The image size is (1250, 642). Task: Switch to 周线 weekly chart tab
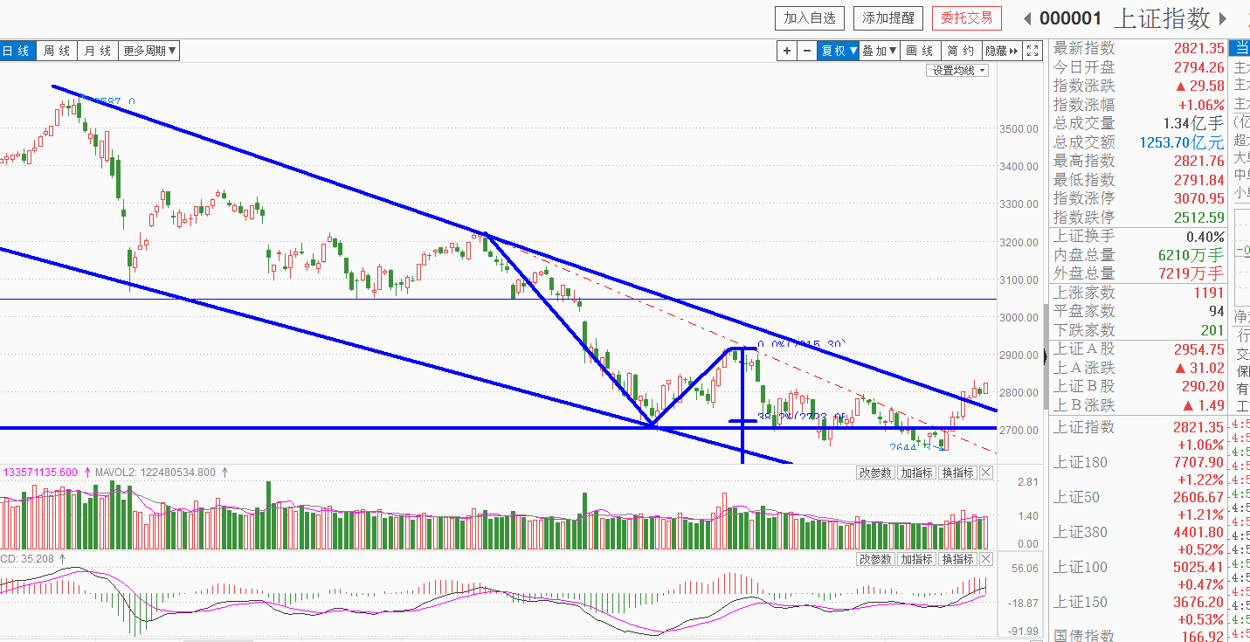pos(57,51)
